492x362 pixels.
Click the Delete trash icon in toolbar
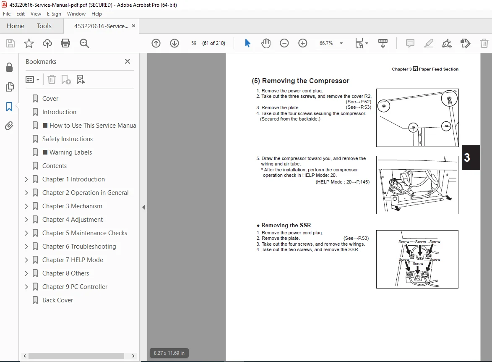[484, 43]
